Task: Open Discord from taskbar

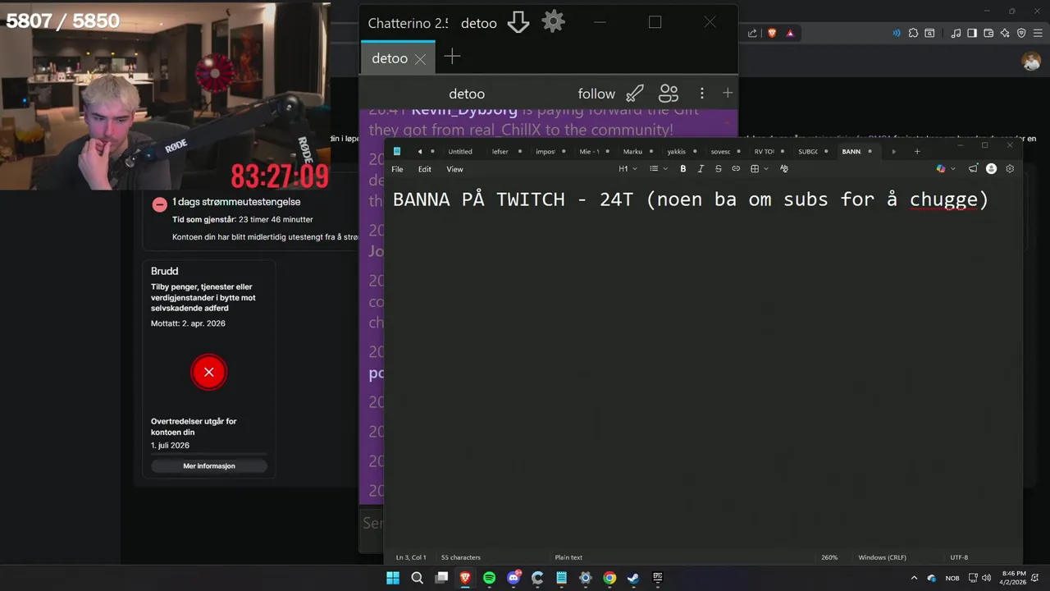Action: coord(514,578)
